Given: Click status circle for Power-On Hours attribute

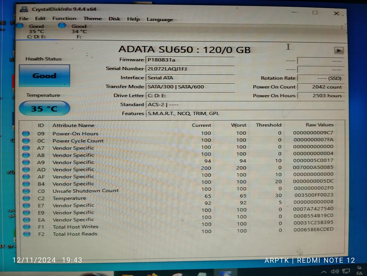Looking at the screenshot, I should 26,133.
